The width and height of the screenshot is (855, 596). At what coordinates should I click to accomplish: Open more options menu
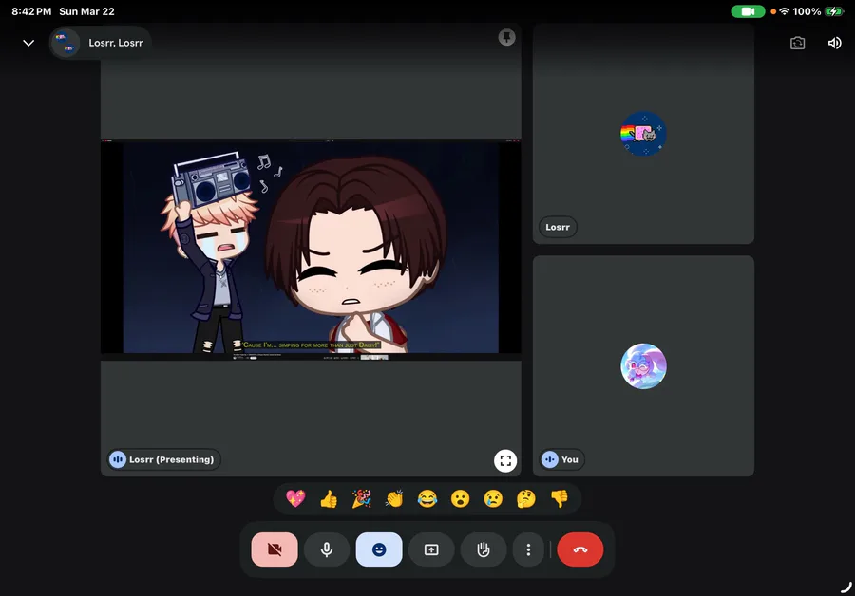[528, 549]
